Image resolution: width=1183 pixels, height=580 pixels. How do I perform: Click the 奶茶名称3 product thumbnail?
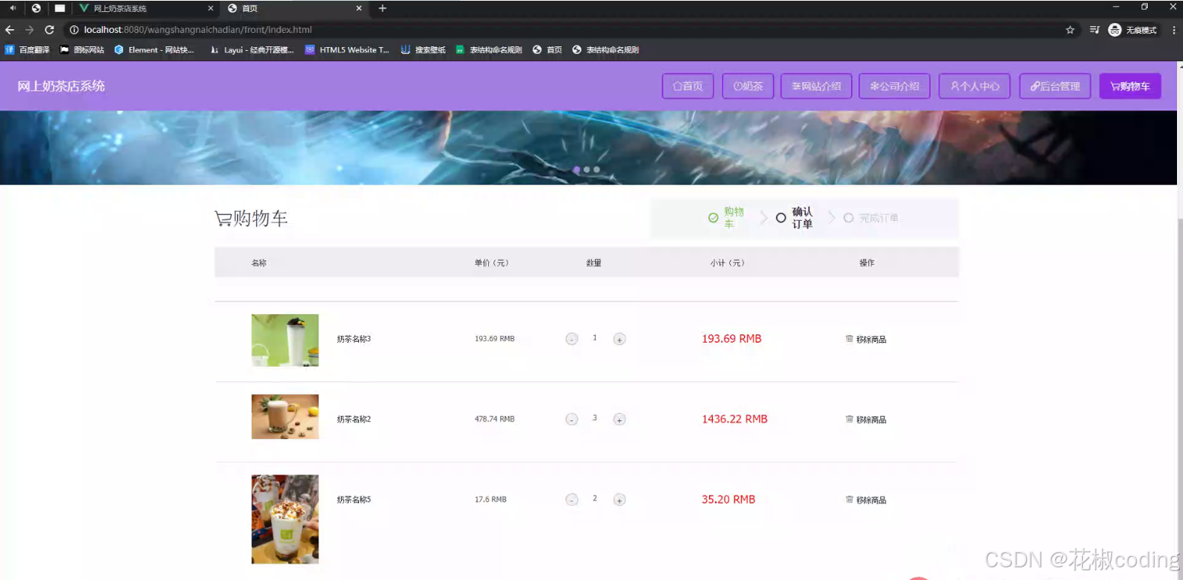(x=285, y=340)
